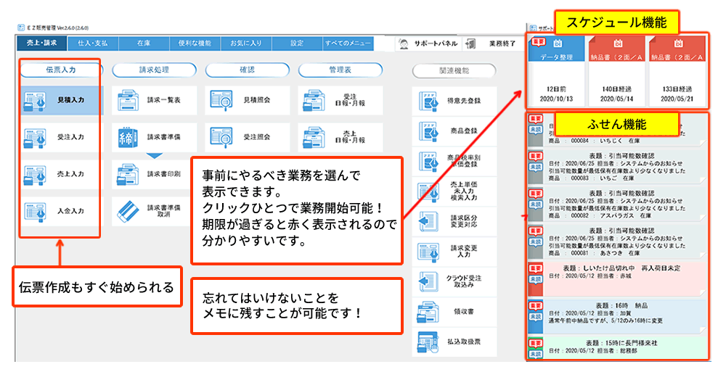Click the サポートパネル button
The image size is (726, 372).
430,44
